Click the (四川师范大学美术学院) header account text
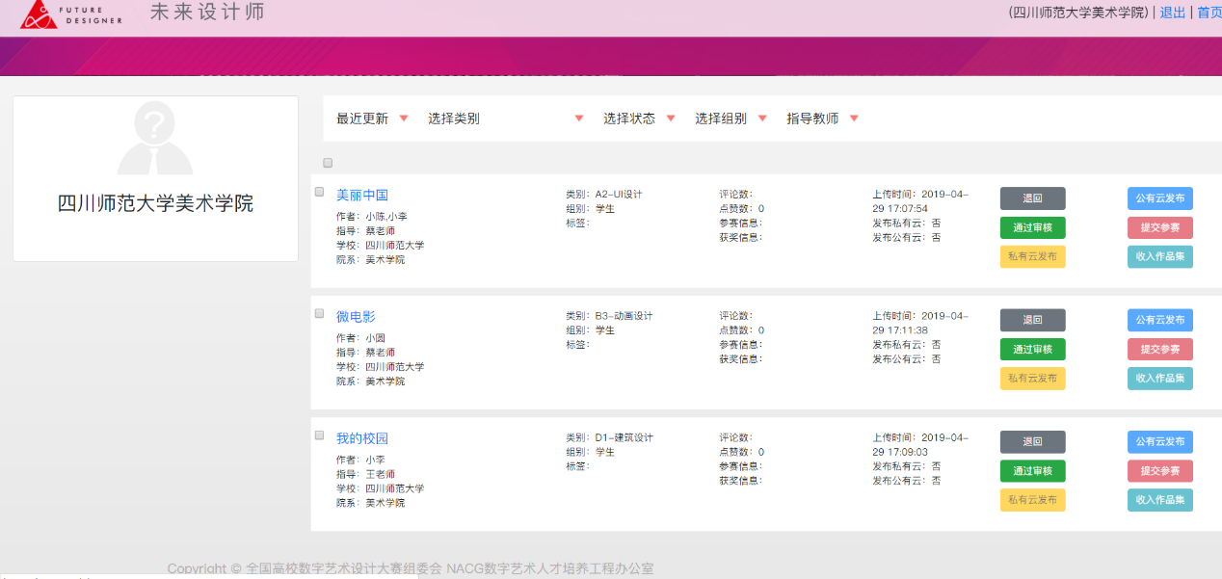This screenshot has height=579, width=1222. [1078, 13]
